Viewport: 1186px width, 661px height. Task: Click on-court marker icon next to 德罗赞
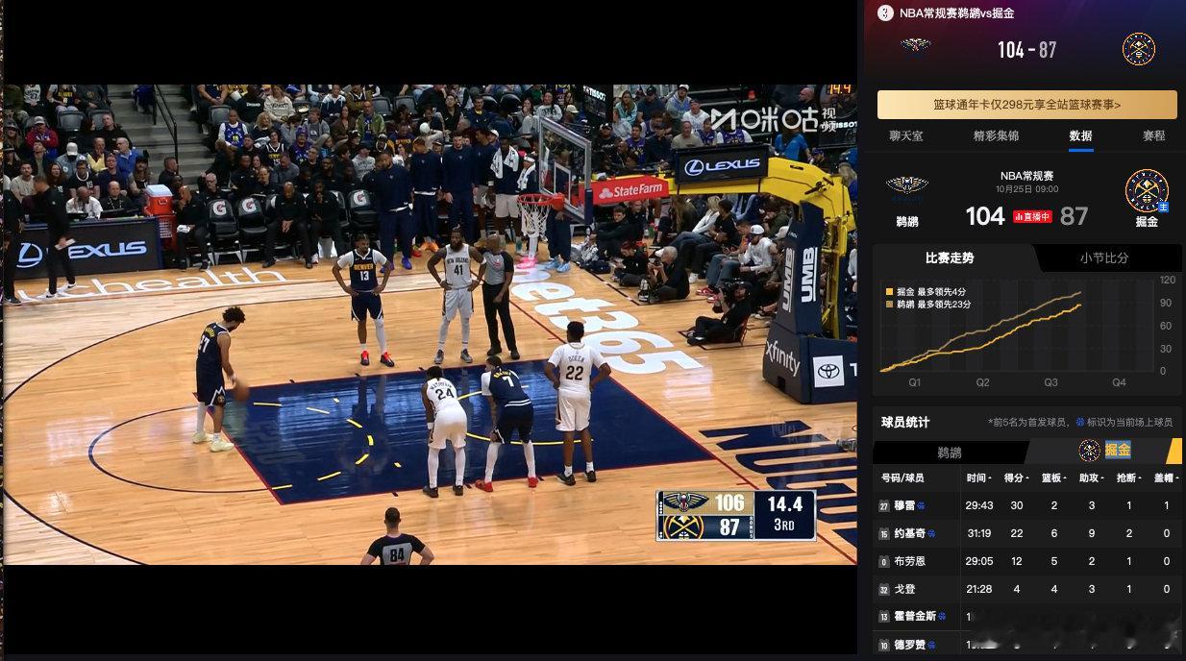point(930,645)
